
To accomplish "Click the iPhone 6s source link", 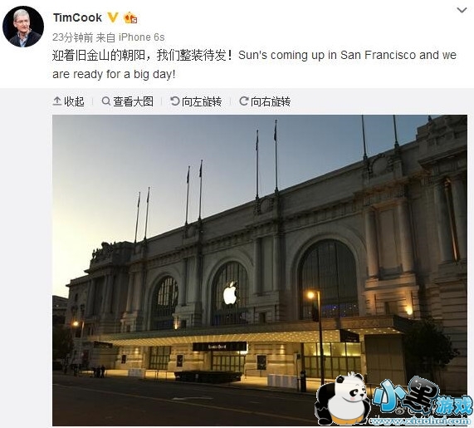I will 141,37.
